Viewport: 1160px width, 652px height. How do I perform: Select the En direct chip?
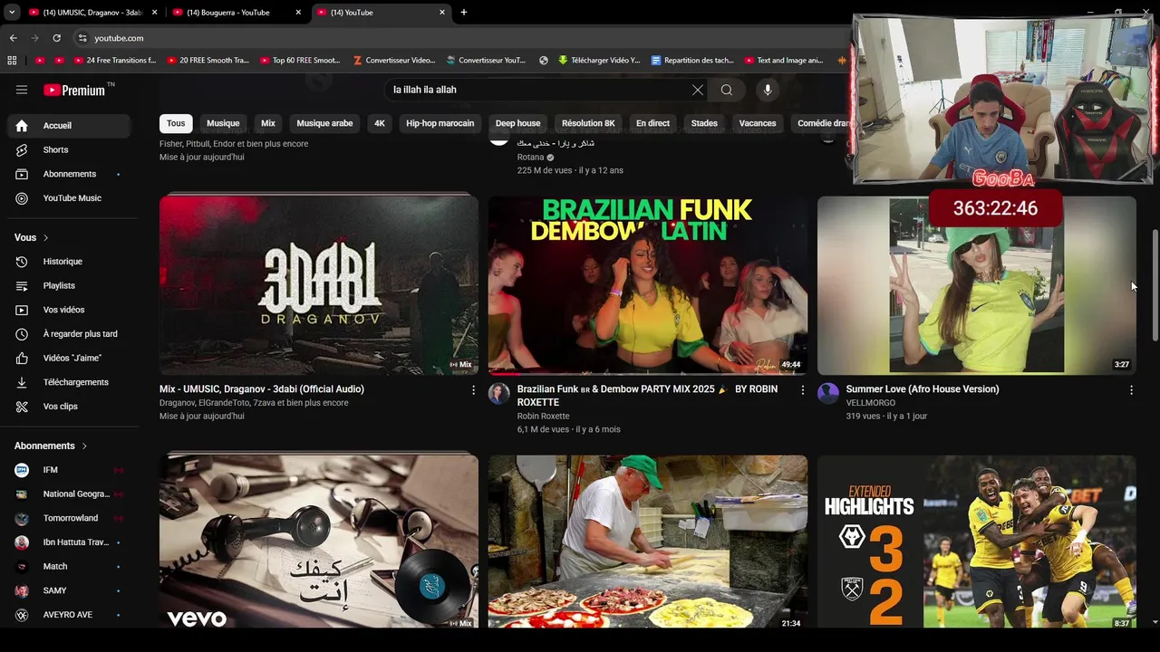[652, 123]
